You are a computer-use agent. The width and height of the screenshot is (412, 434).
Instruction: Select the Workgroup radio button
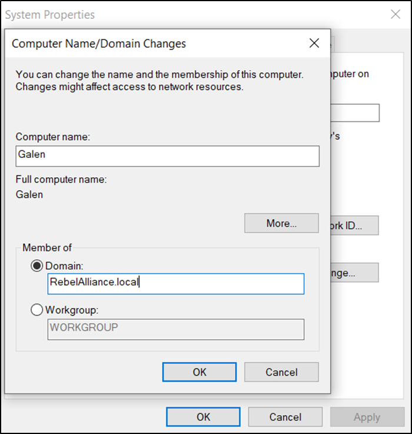(36, 310)
